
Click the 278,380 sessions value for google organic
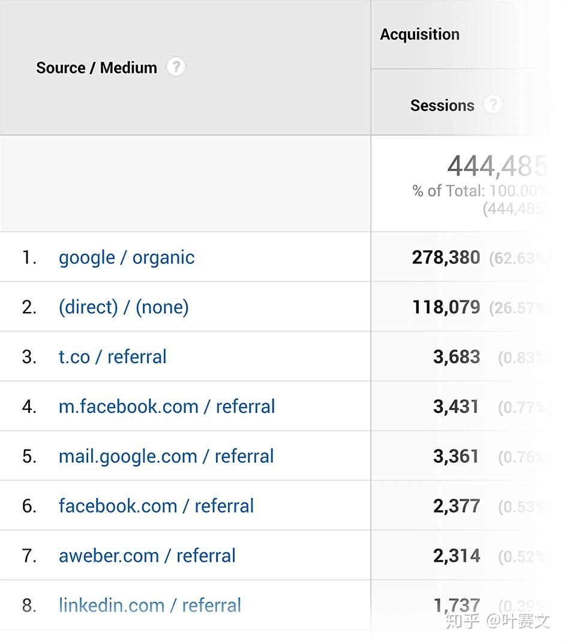pyautogui.click(x=446, y=257)
